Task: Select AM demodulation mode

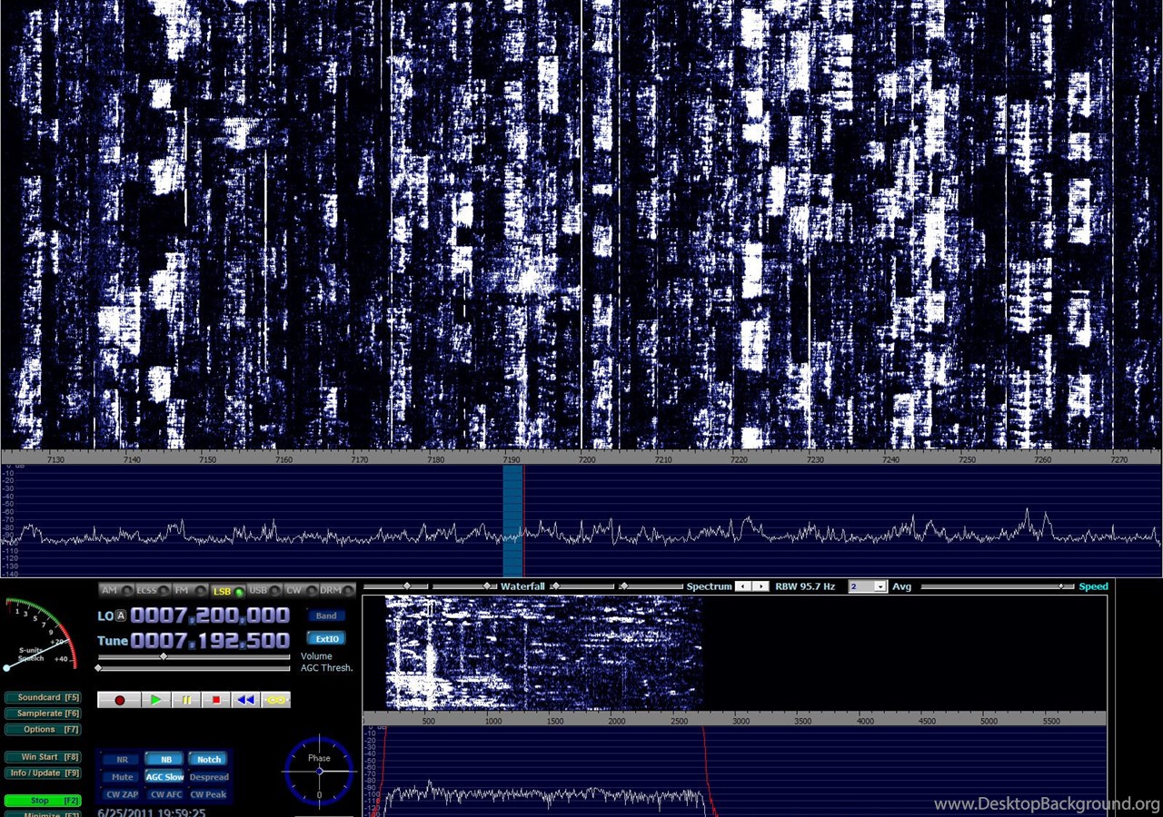Action: point(116,590)
